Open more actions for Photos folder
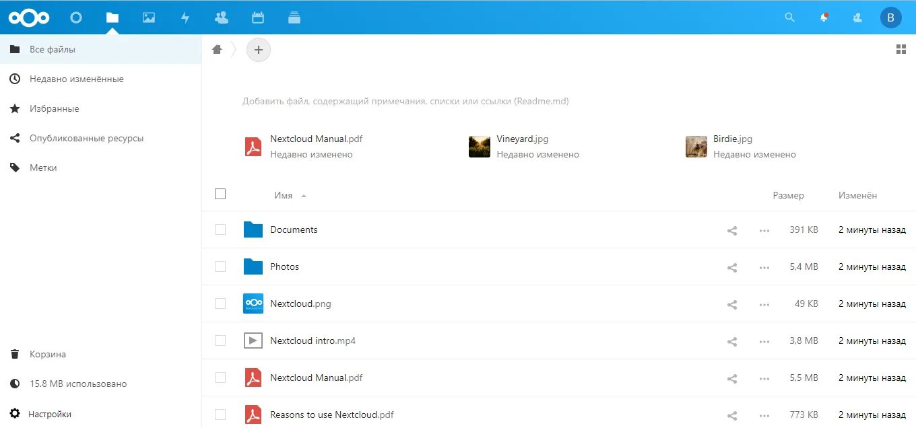The image size is (916, 428). pyautogui.click(x=764, y=267)
